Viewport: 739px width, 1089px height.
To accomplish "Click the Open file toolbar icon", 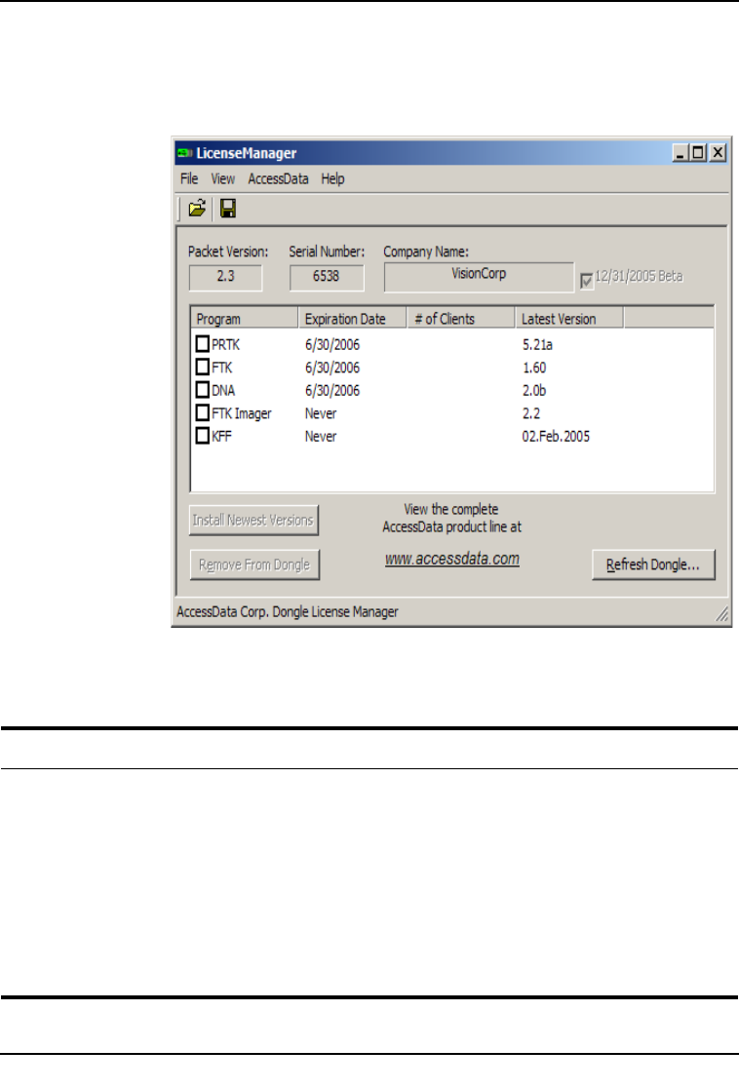I will pos(197,209).
